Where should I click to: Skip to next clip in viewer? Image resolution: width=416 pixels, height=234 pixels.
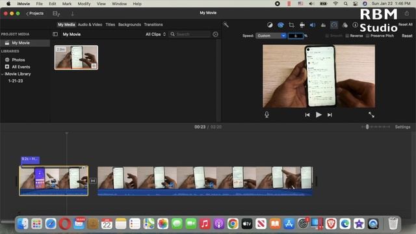tap(330, 115)
